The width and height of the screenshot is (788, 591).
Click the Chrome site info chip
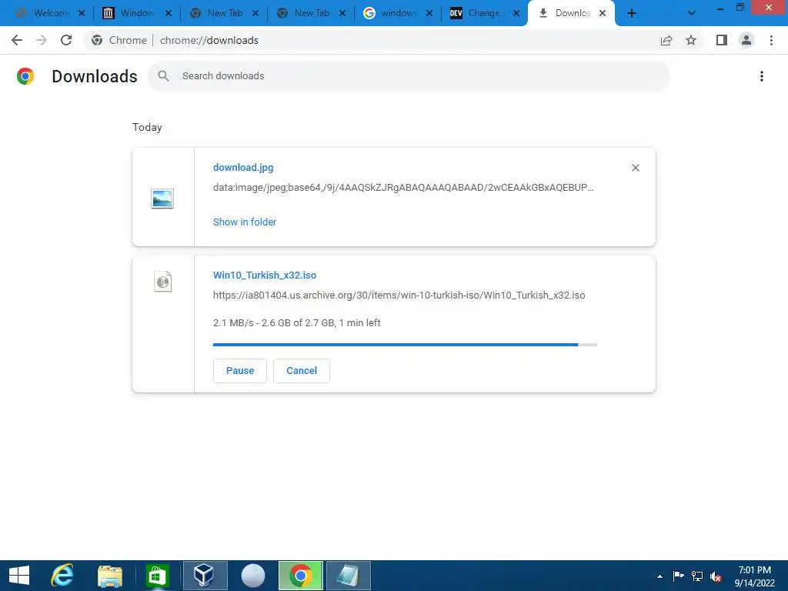click(x=119, y=40)
